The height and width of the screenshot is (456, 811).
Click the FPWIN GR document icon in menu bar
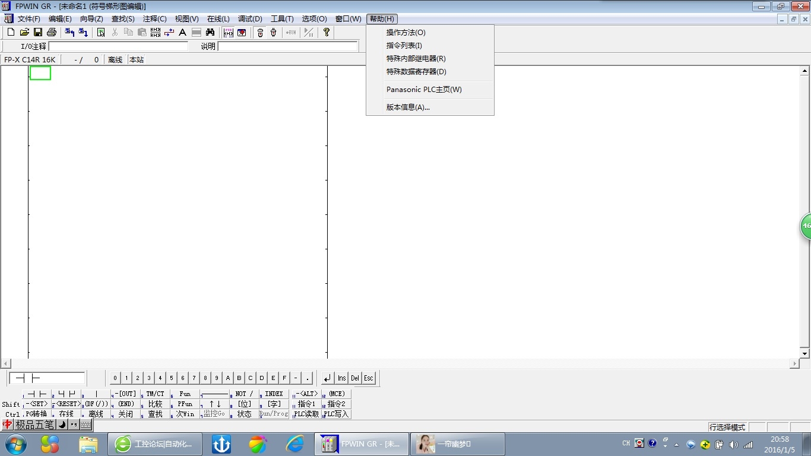8,19
